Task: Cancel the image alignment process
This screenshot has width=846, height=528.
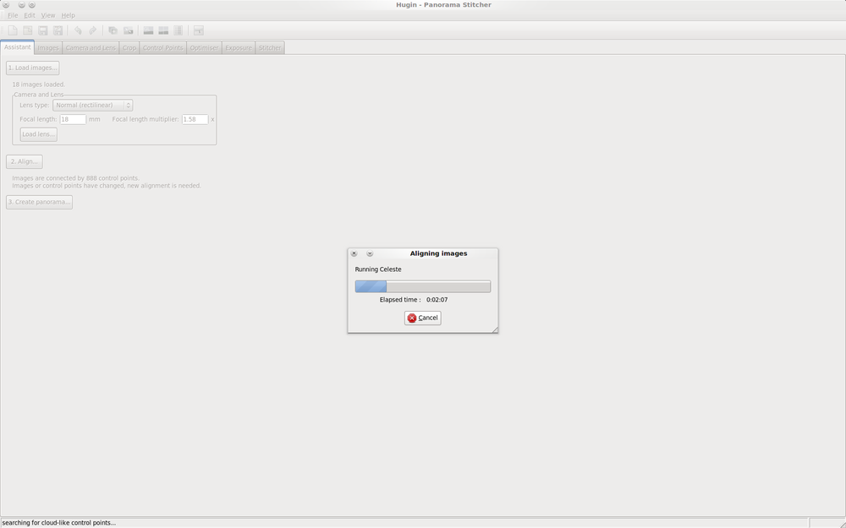Action: click(x=423, y=318)
